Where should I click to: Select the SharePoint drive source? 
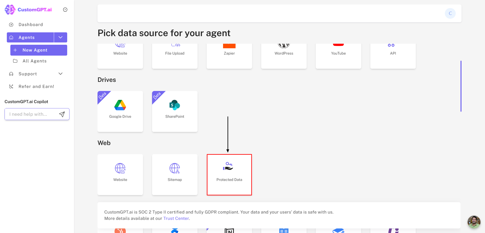175,111
